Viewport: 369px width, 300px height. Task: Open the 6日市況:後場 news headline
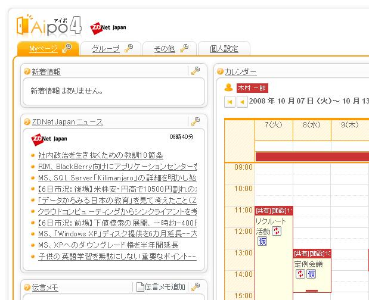coord(117,189)
